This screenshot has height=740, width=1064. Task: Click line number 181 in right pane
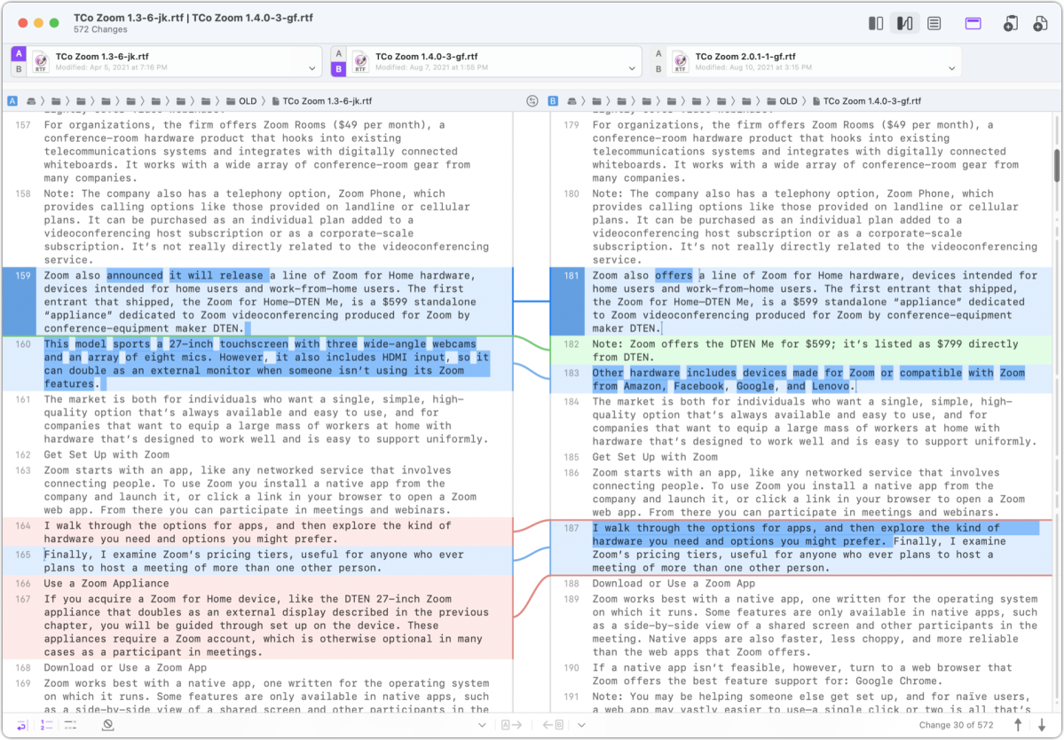pyautogui.click(x=571, y=275)
